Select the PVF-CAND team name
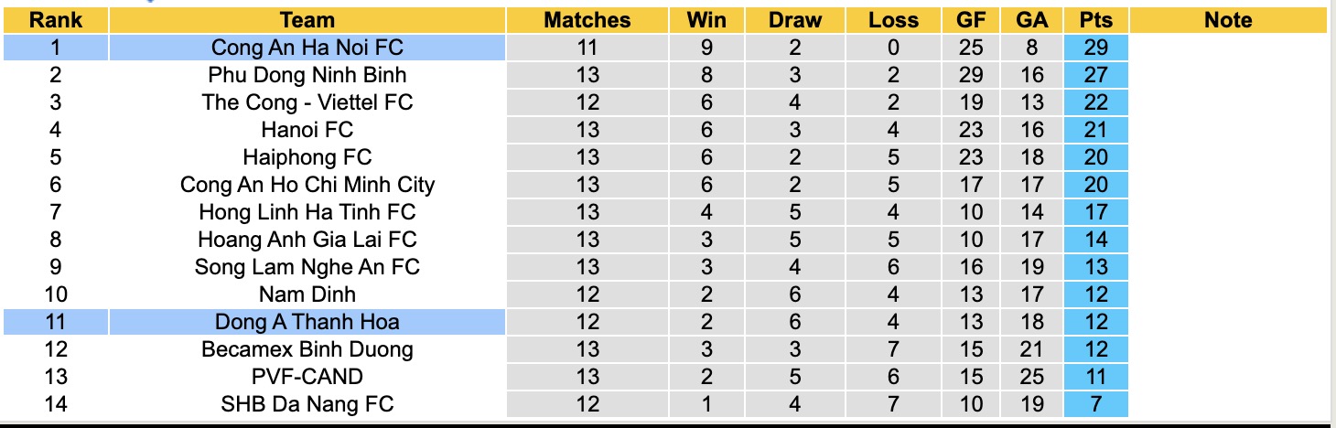Image resolution: width=1336 pixels, height=428 pixels. pos(307,377)
